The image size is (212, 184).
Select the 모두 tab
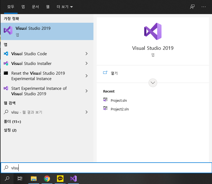coord(11,7)
